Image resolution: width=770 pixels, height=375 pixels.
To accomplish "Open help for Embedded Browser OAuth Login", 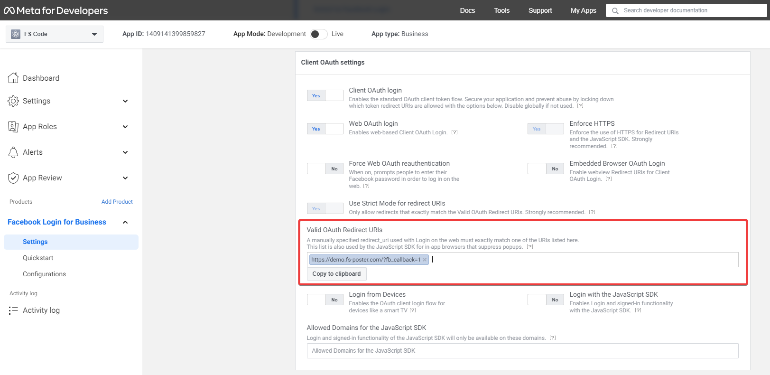I will point(609,179).
